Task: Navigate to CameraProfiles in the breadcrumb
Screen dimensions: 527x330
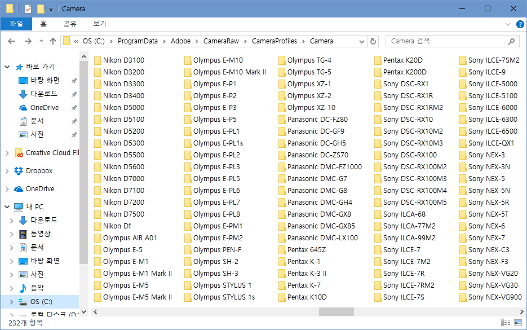Action: (x=274, y=41)
